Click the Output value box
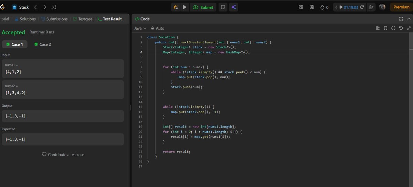 [62, 116]
